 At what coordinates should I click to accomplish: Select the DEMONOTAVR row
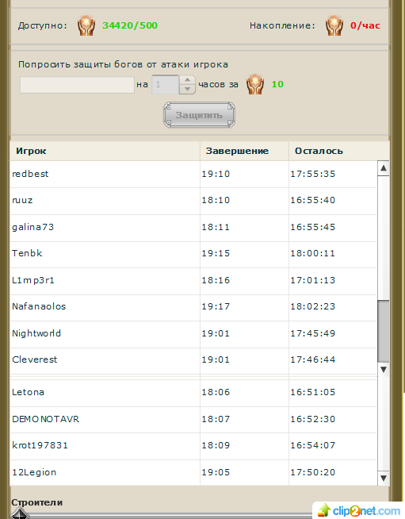(x=193, y=419)
